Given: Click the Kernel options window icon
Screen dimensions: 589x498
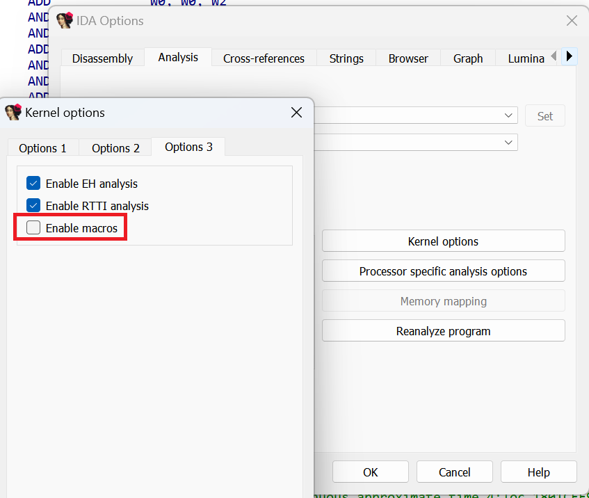Looking at the screenshot, I should [x=13, y=112].
